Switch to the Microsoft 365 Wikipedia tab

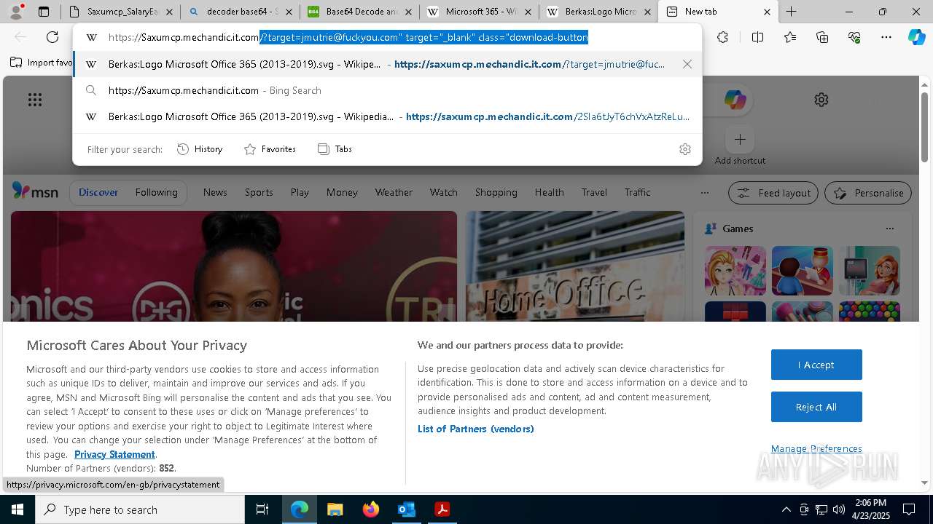click(x=479, y=12)
